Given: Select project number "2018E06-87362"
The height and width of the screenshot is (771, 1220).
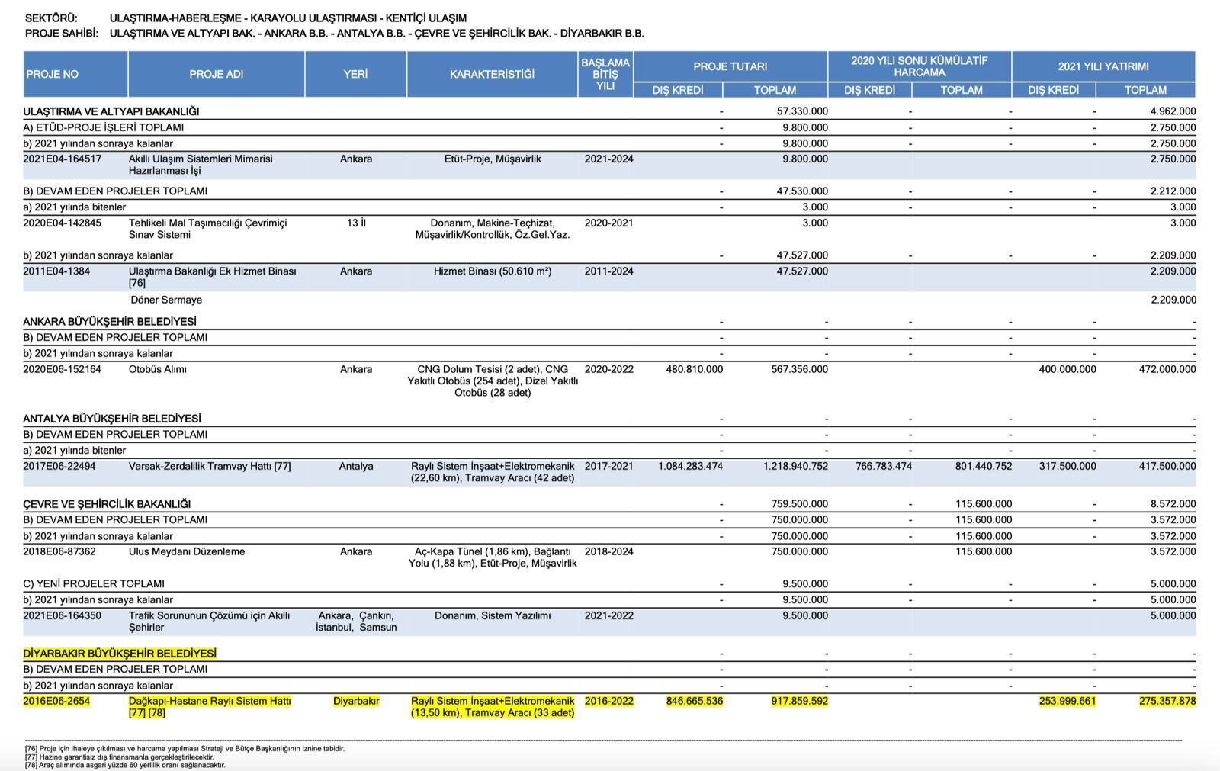Looking at the screenshot, I should tap(59, 552).
